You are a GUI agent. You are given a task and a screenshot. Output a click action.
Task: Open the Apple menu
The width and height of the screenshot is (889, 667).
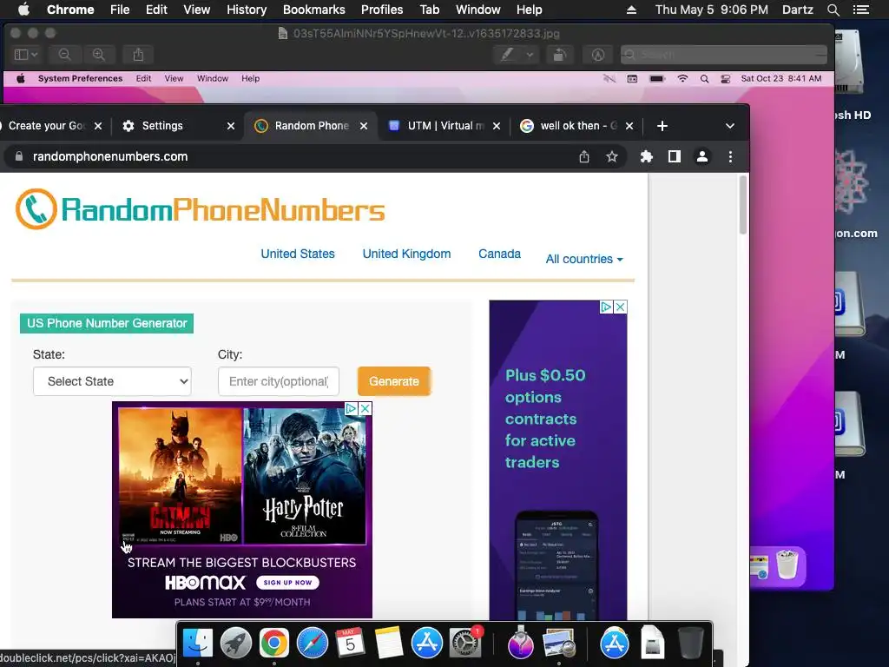[x=23, y=10]
